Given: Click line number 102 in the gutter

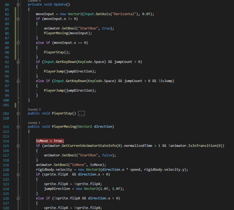Looking at the screenshot, I should (x=6, y=113).
